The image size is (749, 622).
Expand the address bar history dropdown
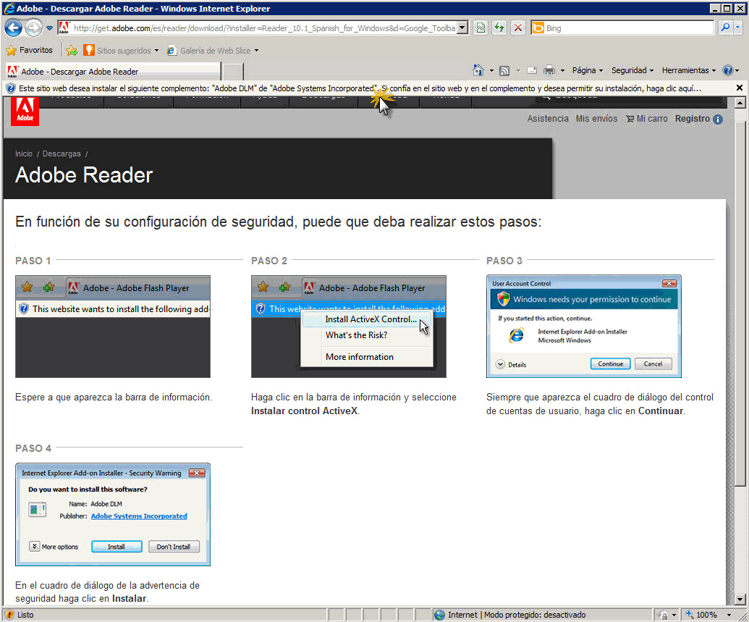click(462, 28)
